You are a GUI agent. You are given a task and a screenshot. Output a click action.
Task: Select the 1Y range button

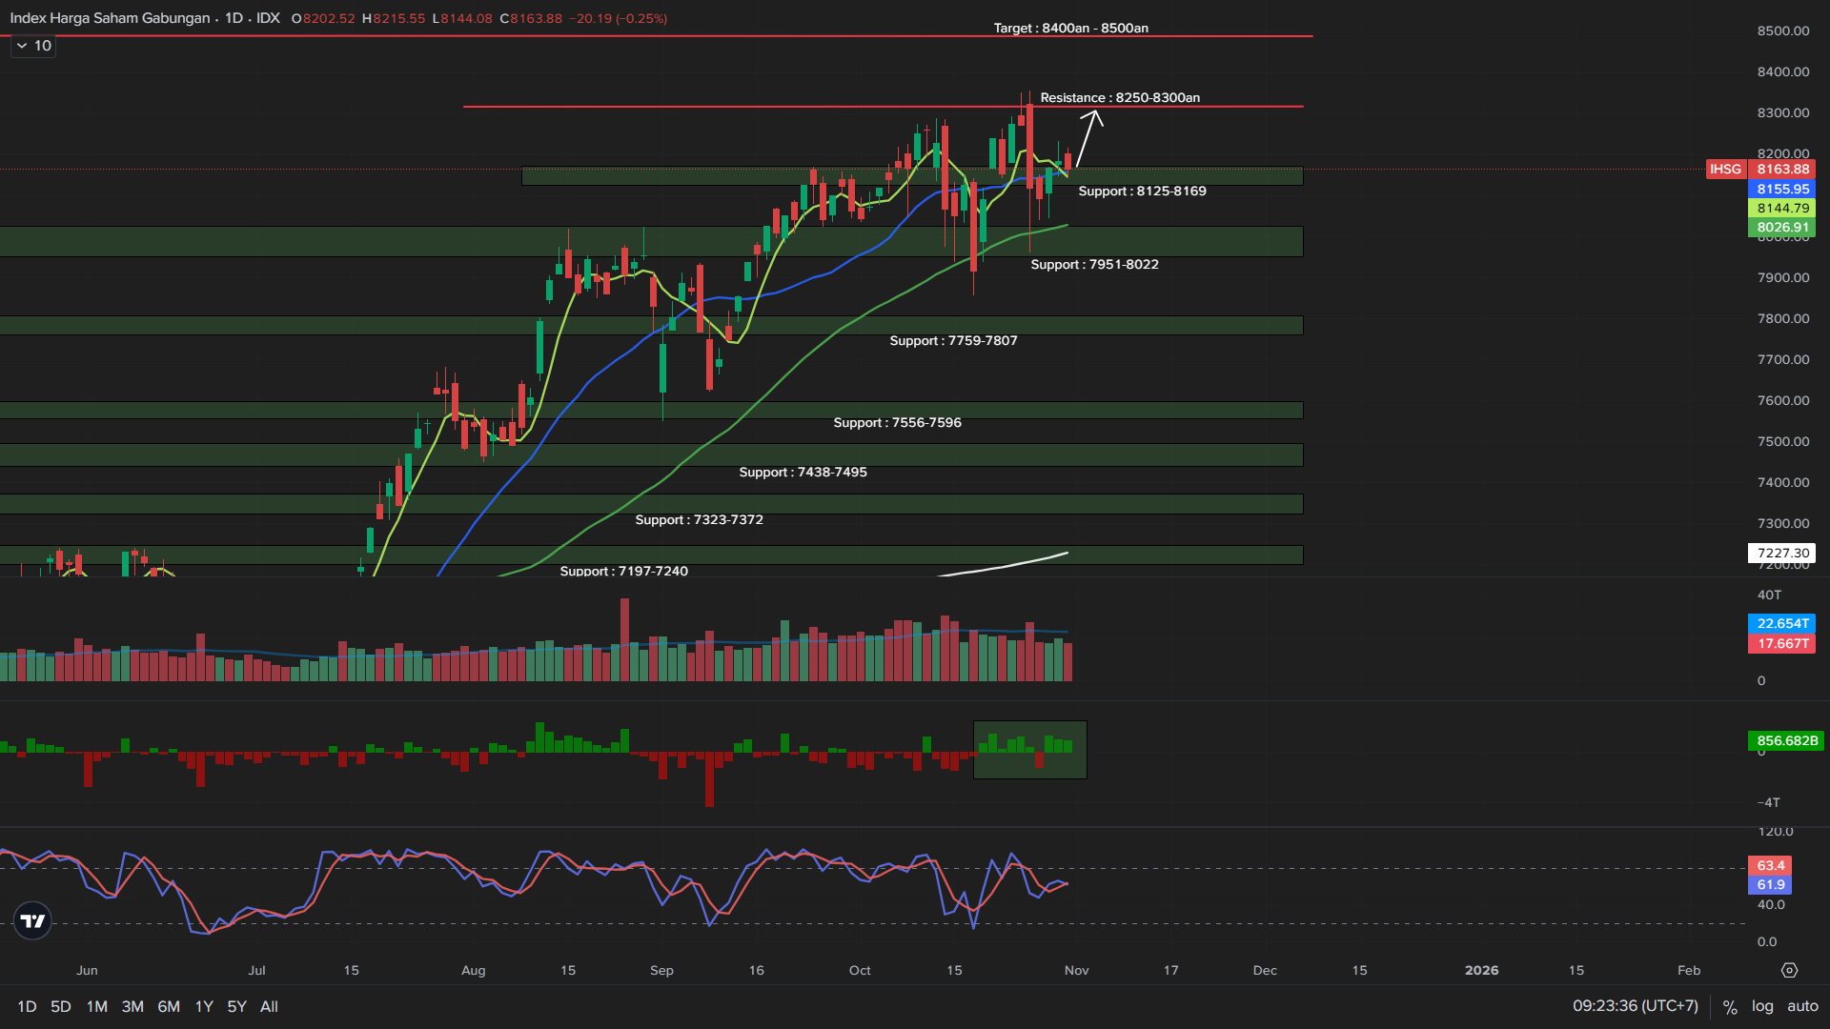click(204, 1006)
